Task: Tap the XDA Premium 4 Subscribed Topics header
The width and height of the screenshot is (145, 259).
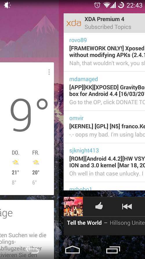Action: 104,23
